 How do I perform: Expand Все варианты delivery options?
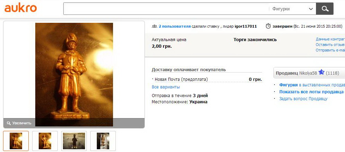coord(166,87)
